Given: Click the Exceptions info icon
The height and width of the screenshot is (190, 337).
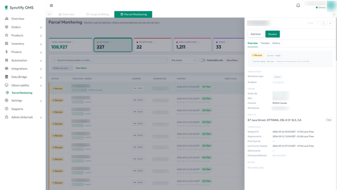Looking at the screenshot, I should [x=154, y=42].
